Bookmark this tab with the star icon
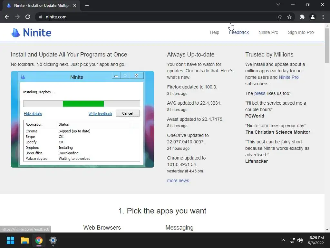The height and width of the screenshot is (248, 330). [x=289, y=17]
